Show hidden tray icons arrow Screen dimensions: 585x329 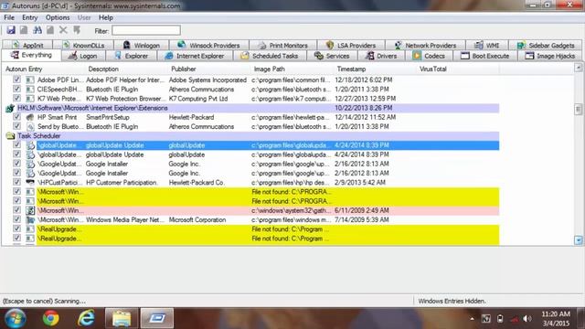point(472,319)
